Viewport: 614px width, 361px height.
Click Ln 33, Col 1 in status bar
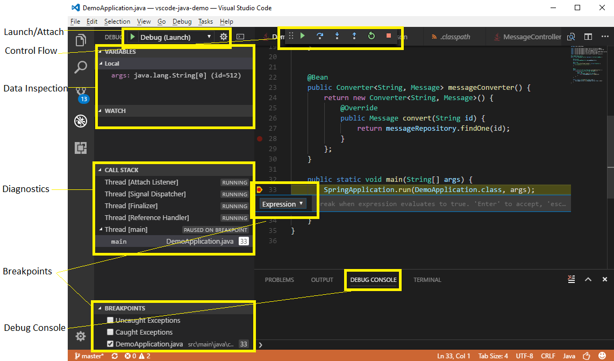(454, 356)
